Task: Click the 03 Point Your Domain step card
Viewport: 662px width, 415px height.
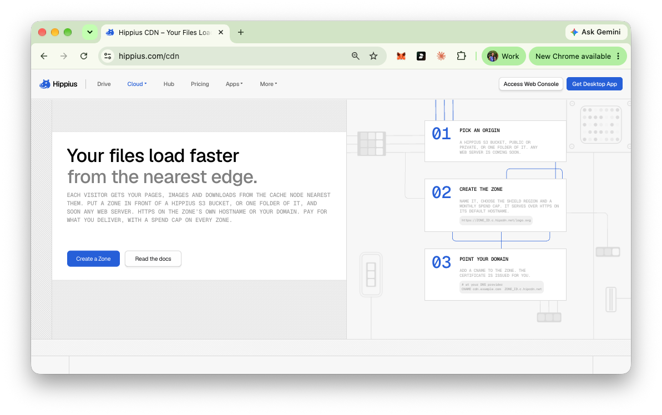Action: (x=495, y=275)
